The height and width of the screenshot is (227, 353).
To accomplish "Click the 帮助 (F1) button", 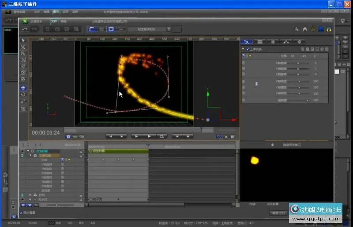I will [x=278, y=213].
